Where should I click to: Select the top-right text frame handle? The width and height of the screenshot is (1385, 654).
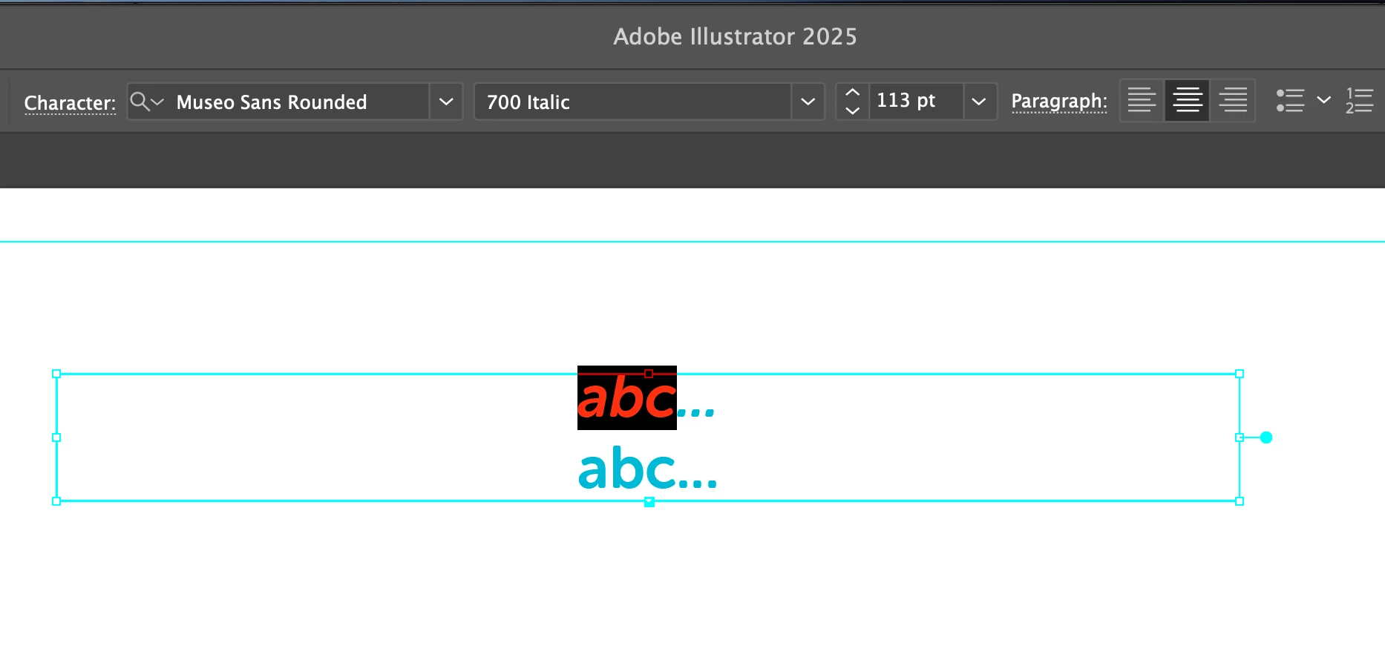click(x=1240, y=374)
